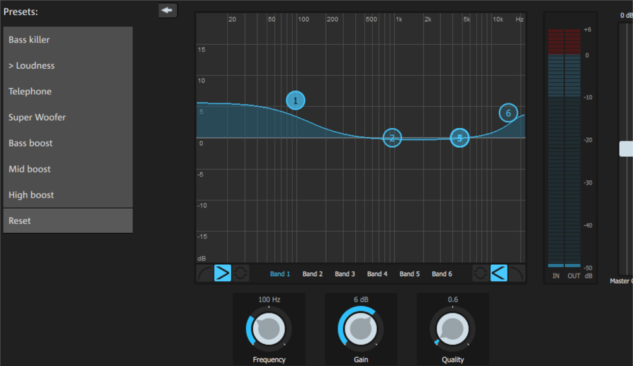
Task: Toggle the highlighted low-shelf filter icon on left
Action: point(223,273)
